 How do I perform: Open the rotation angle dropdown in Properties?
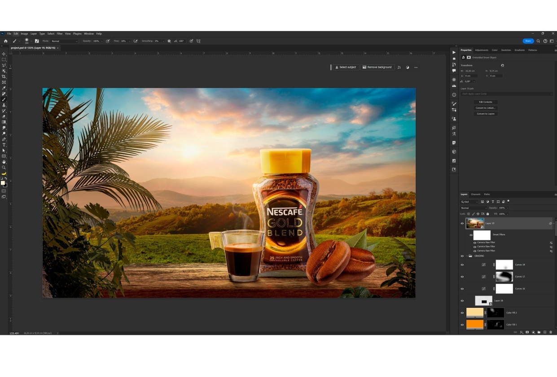point(474,81)
